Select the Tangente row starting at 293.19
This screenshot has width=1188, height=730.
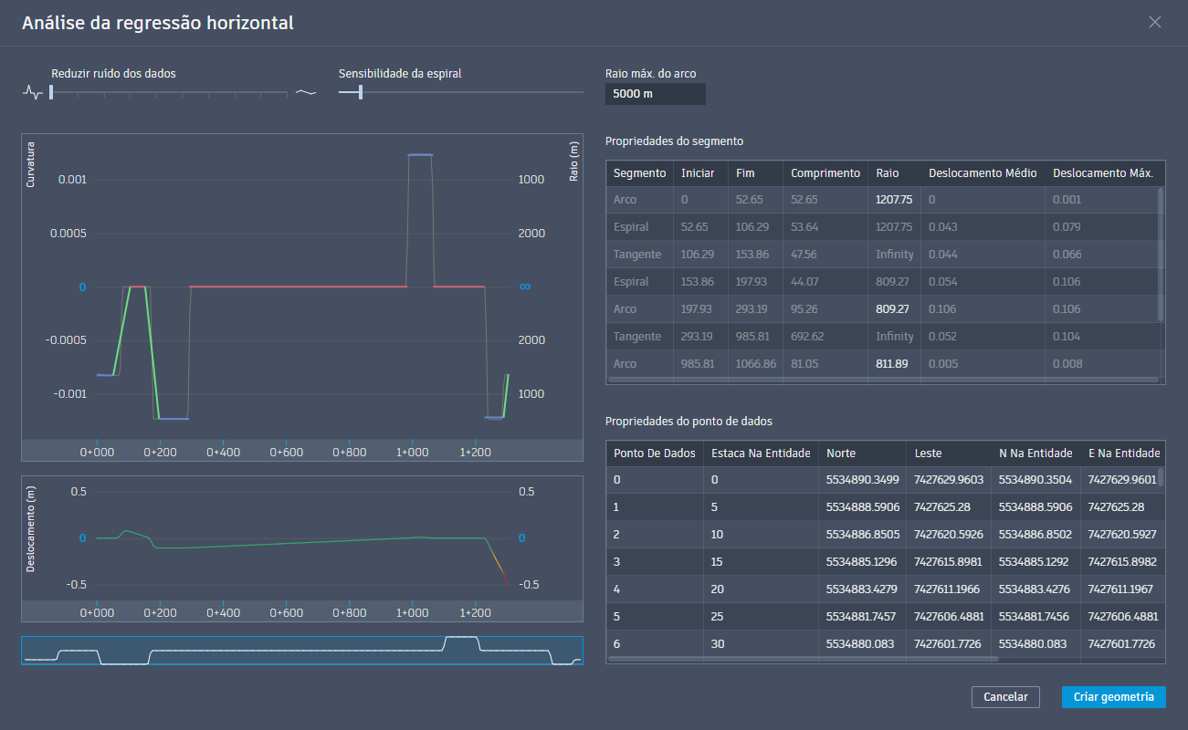[x=882, y=337]
